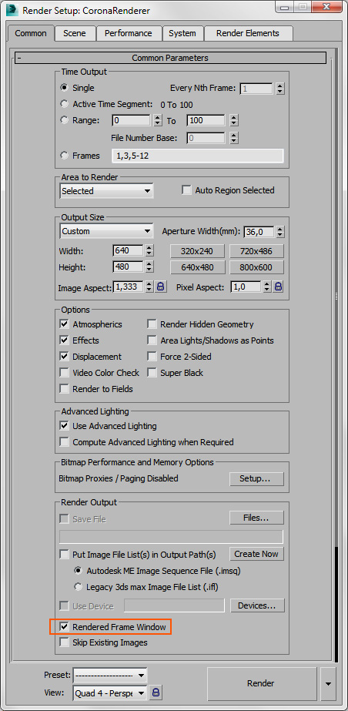Enable Area Lights/Shadows as Points
Viewport: 348px width, 711px height.
click(152, 340)
